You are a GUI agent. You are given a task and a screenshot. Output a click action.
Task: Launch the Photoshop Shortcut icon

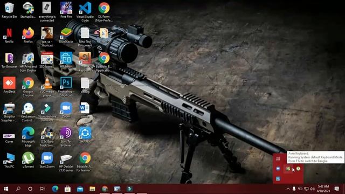(66, 87)
